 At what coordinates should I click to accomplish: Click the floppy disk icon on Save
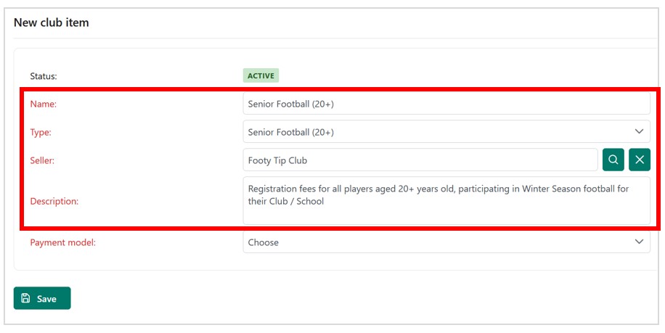pyautogui.click(x=26, y=298)
